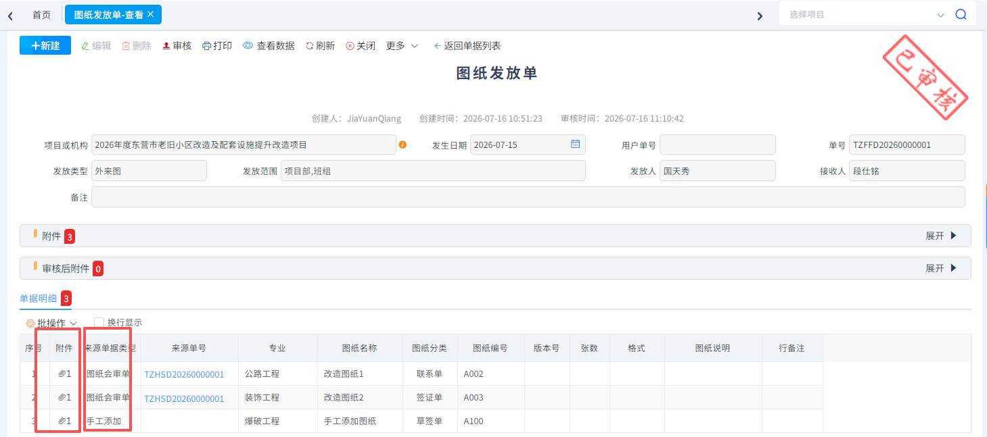Viewport: 987px width, 437px height.
Task: Select the A002 drawing number cell
Action: click(x=491, y=374)
